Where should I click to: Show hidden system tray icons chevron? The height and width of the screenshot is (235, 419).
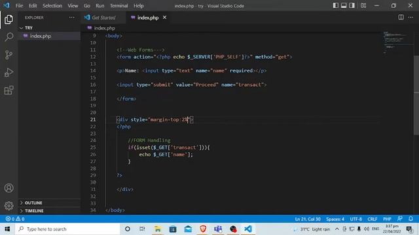tap(337, 229)
